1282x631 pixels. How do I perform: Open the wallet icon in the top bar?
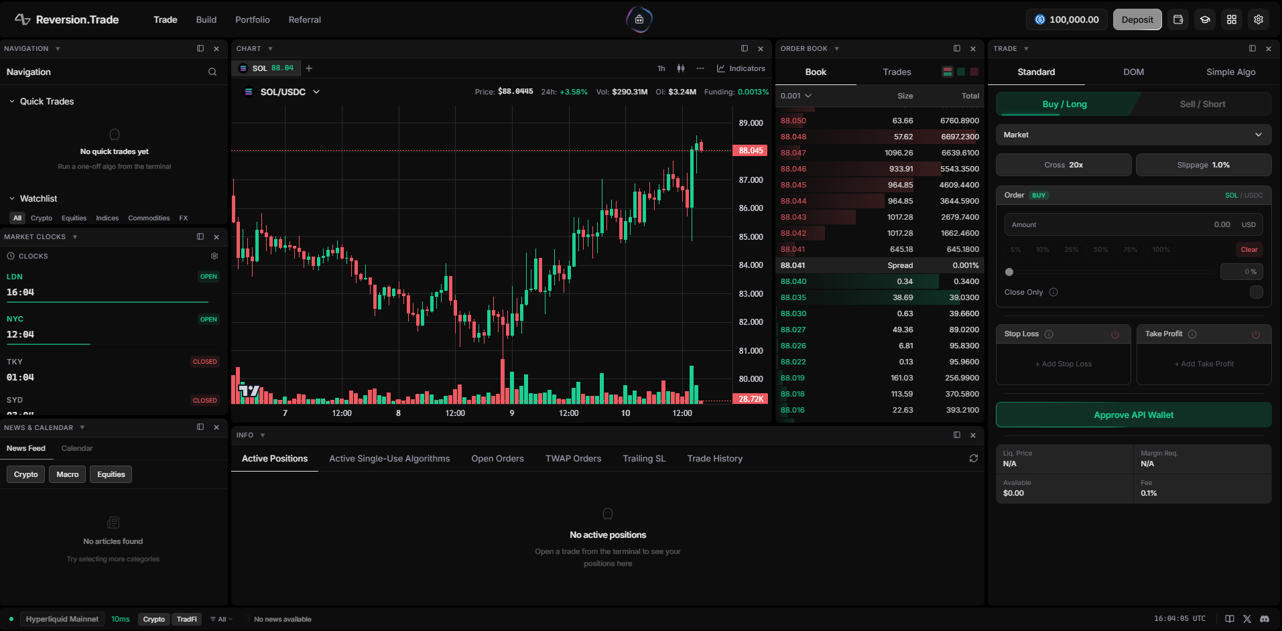[x=1177, y=19]
